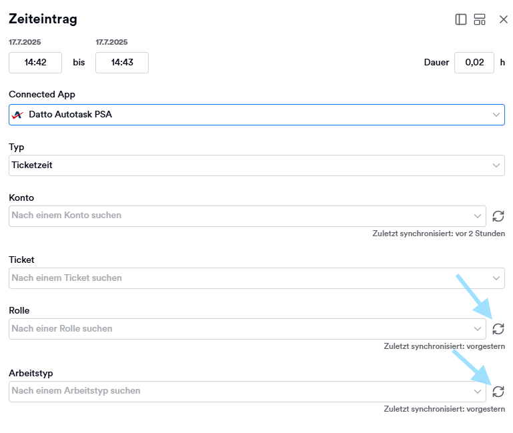Click into Nach einer Rolle suchen field
The width and height of the screenshot is (513, 433).
point(247,329)
